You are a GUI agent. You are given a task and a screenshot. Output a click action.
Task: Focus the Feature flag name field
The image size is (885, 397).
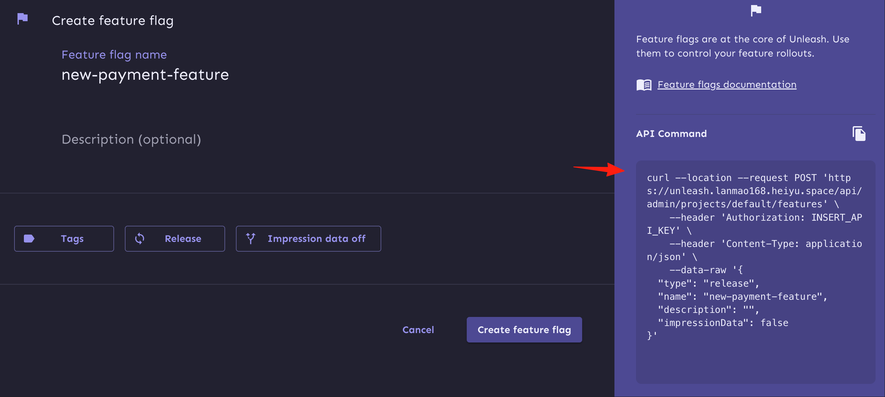[309, 75]
